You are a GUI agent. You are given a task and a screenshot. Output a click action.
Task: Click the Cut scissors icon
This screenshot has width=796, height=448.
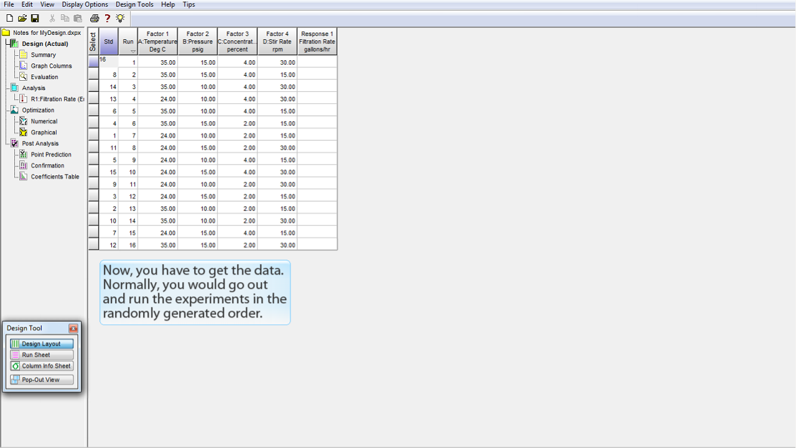[52, 19]
